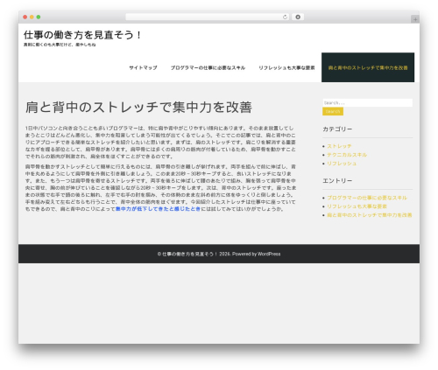Click the site tagline under the title
Image resolution: width=438 pixels, height=370 pixels.
[x=60, y=45]
